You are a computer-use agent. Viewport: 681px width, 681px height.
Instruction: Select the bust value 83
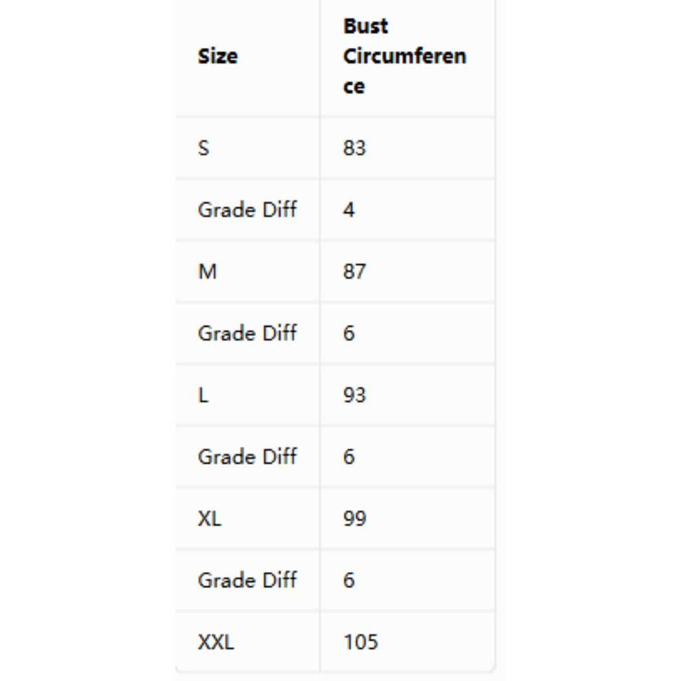click(x=354, y=148)
